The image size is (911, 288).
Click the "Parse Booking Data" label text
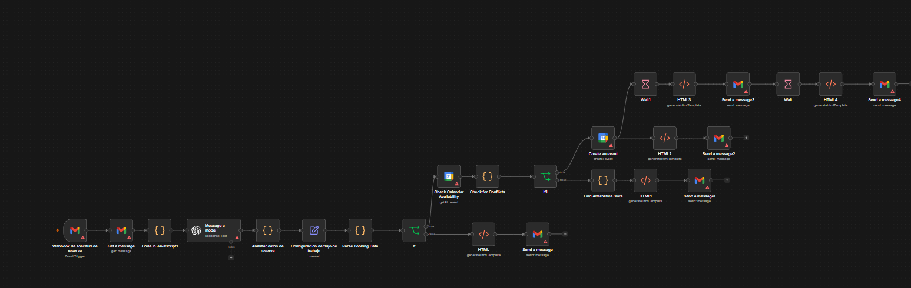[360, 246]
